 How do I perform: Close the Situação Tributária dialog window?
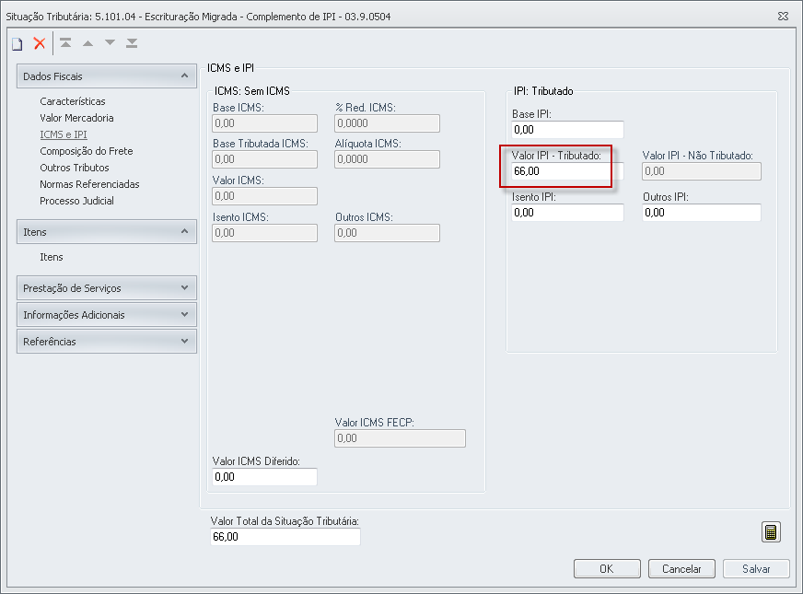click(782, 16)
